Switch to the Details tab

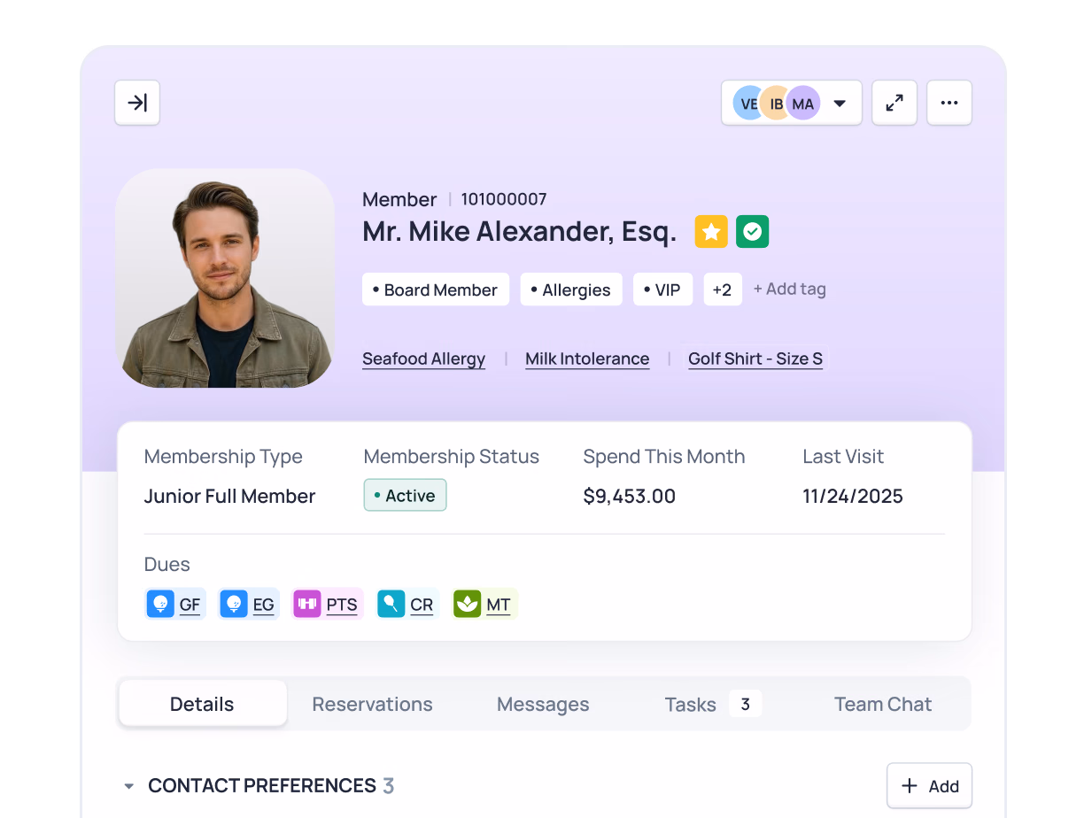[203, 704]
